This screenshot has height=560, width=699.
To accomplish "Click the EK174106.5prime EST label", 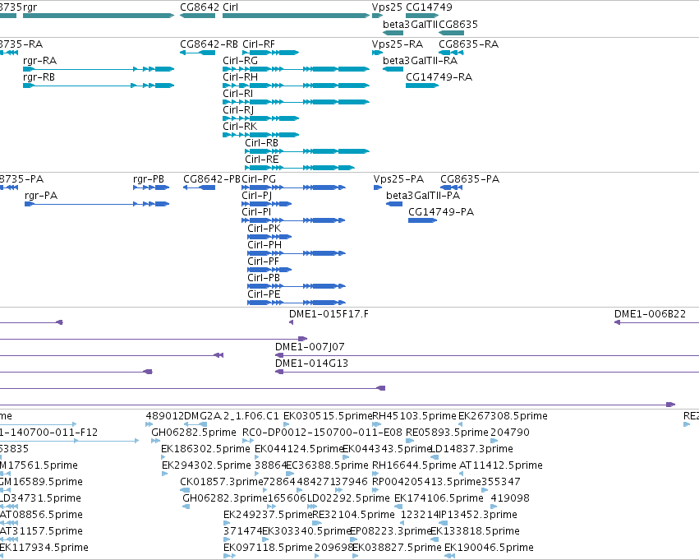I will pyautogui.click(x=439, y=498).
